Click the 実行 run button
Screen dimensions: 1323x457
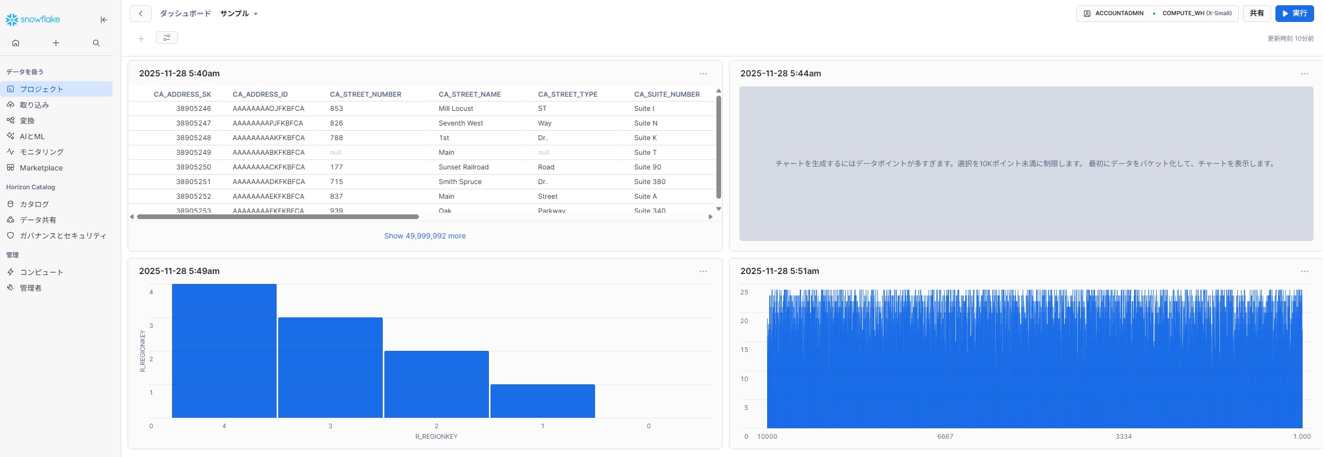click(x=1294, y=14)
